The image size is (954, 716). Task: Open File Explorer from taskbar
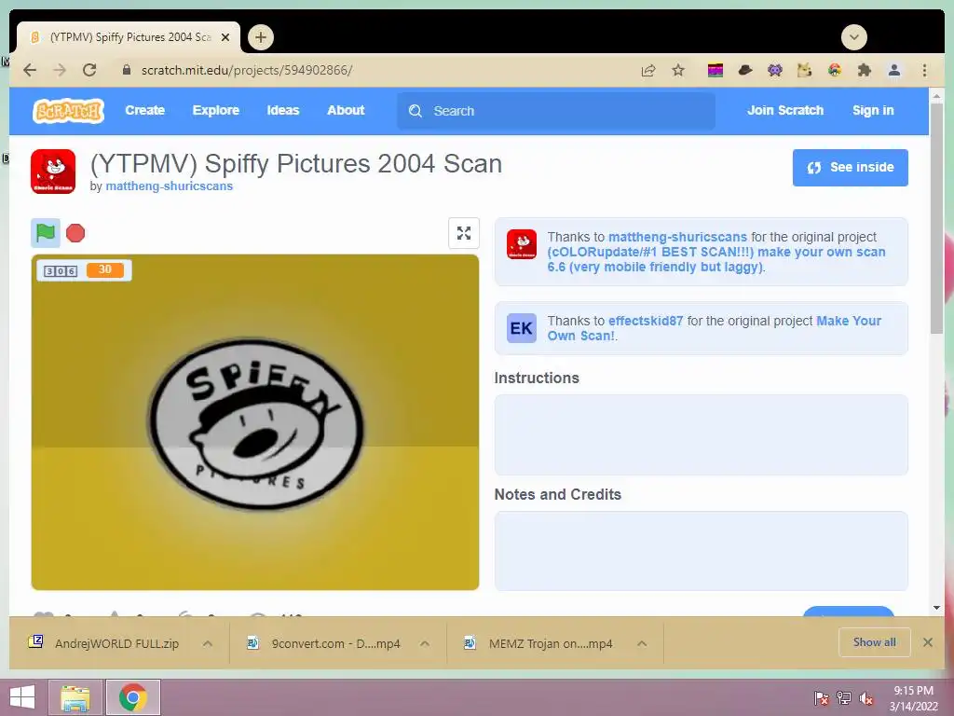click(x=75, y=697)
